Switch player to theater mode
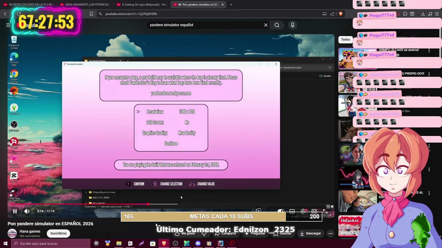Viewport: 442px width, 248px height. coord(314,211)
